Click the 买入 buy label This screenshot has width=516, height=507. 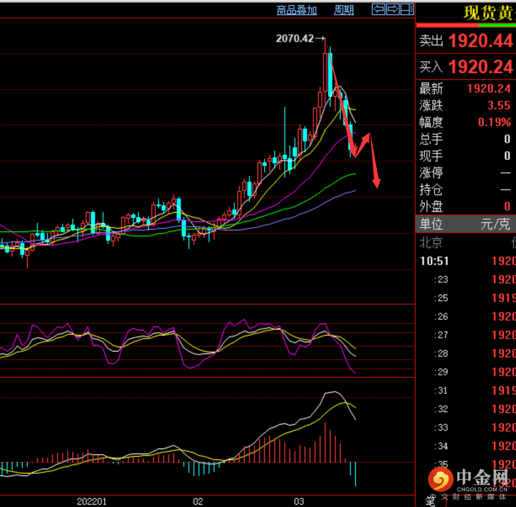pyautogui.click(x=431, y=67)
